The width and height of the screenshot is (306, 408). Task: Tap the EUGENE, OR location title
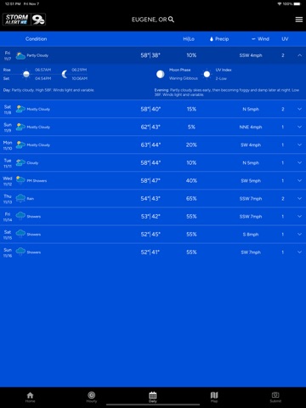coord(149,20)
